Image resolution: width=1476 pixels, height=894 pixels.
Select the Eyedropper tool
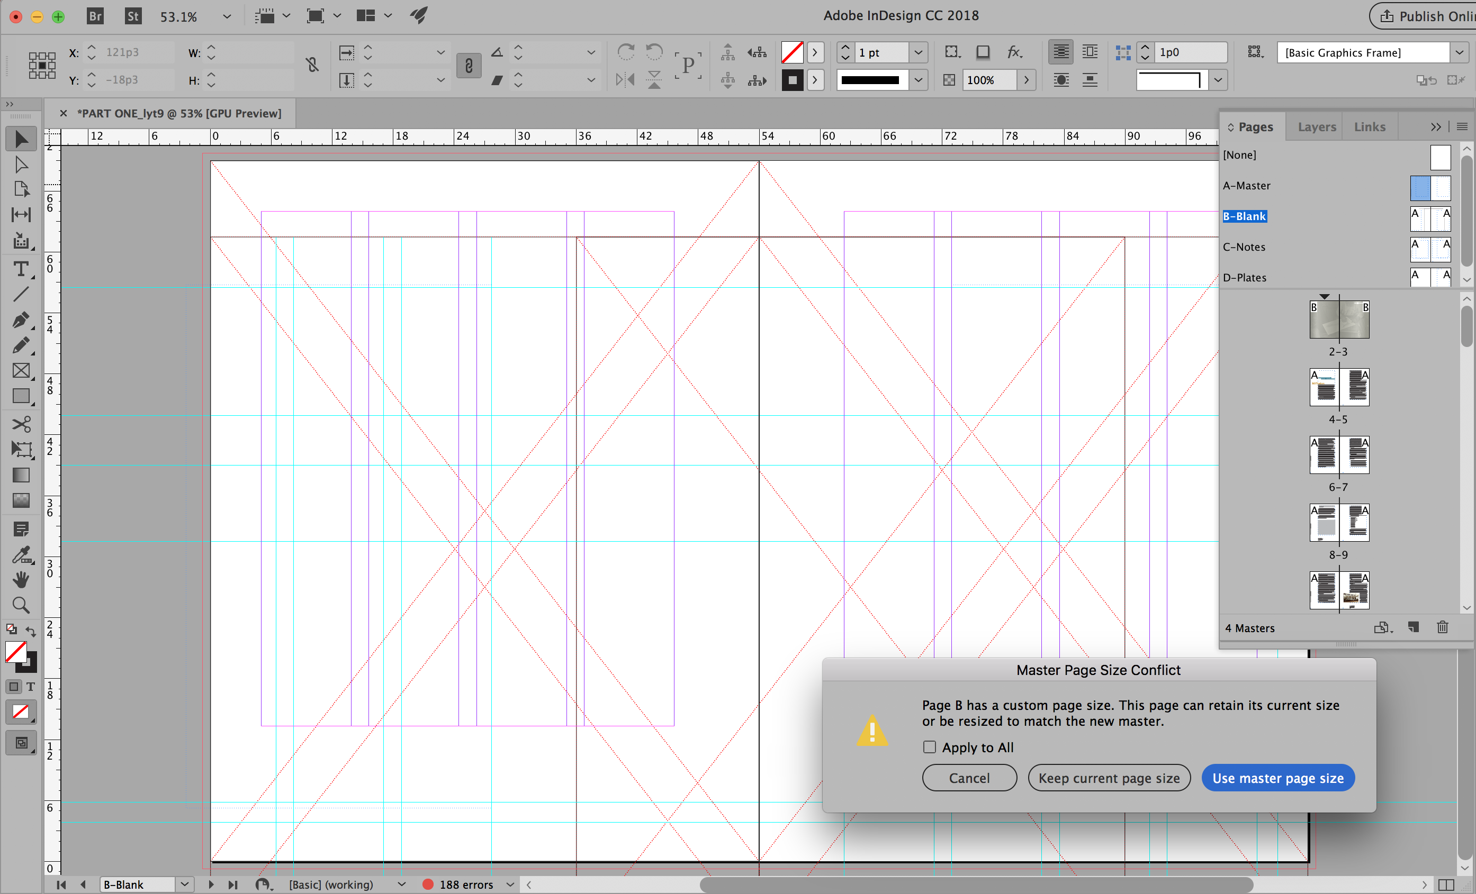tap(21, 555)
